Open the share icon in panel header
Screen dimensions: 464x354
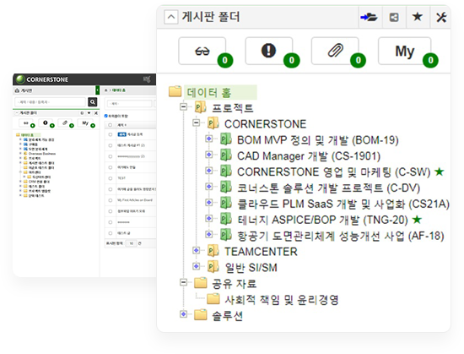tap(394, 17)
